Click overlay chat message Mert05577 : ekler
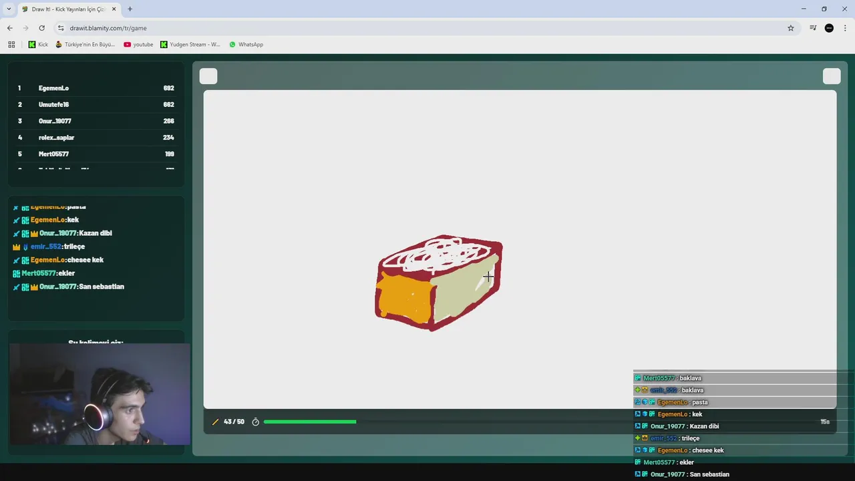The height and width of the screenshot is (481, 855). [665, 462]
